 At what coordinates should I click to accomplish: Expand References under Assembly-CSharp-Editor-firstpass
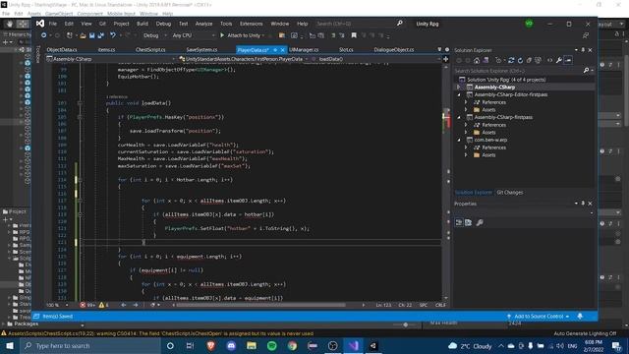coord(466,102)
